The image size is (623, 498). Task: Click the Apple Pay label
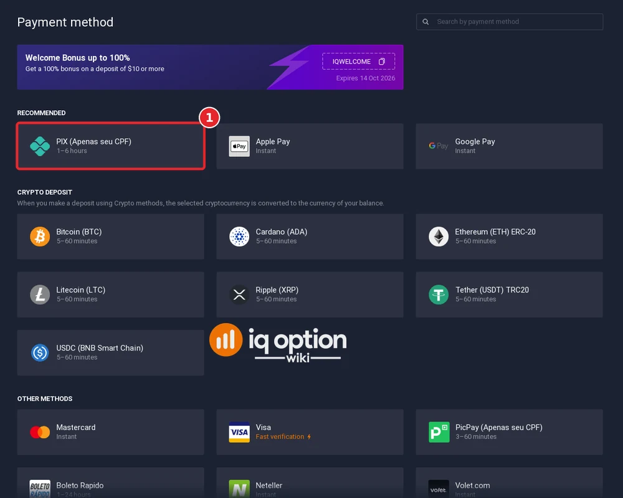[273, 142]
